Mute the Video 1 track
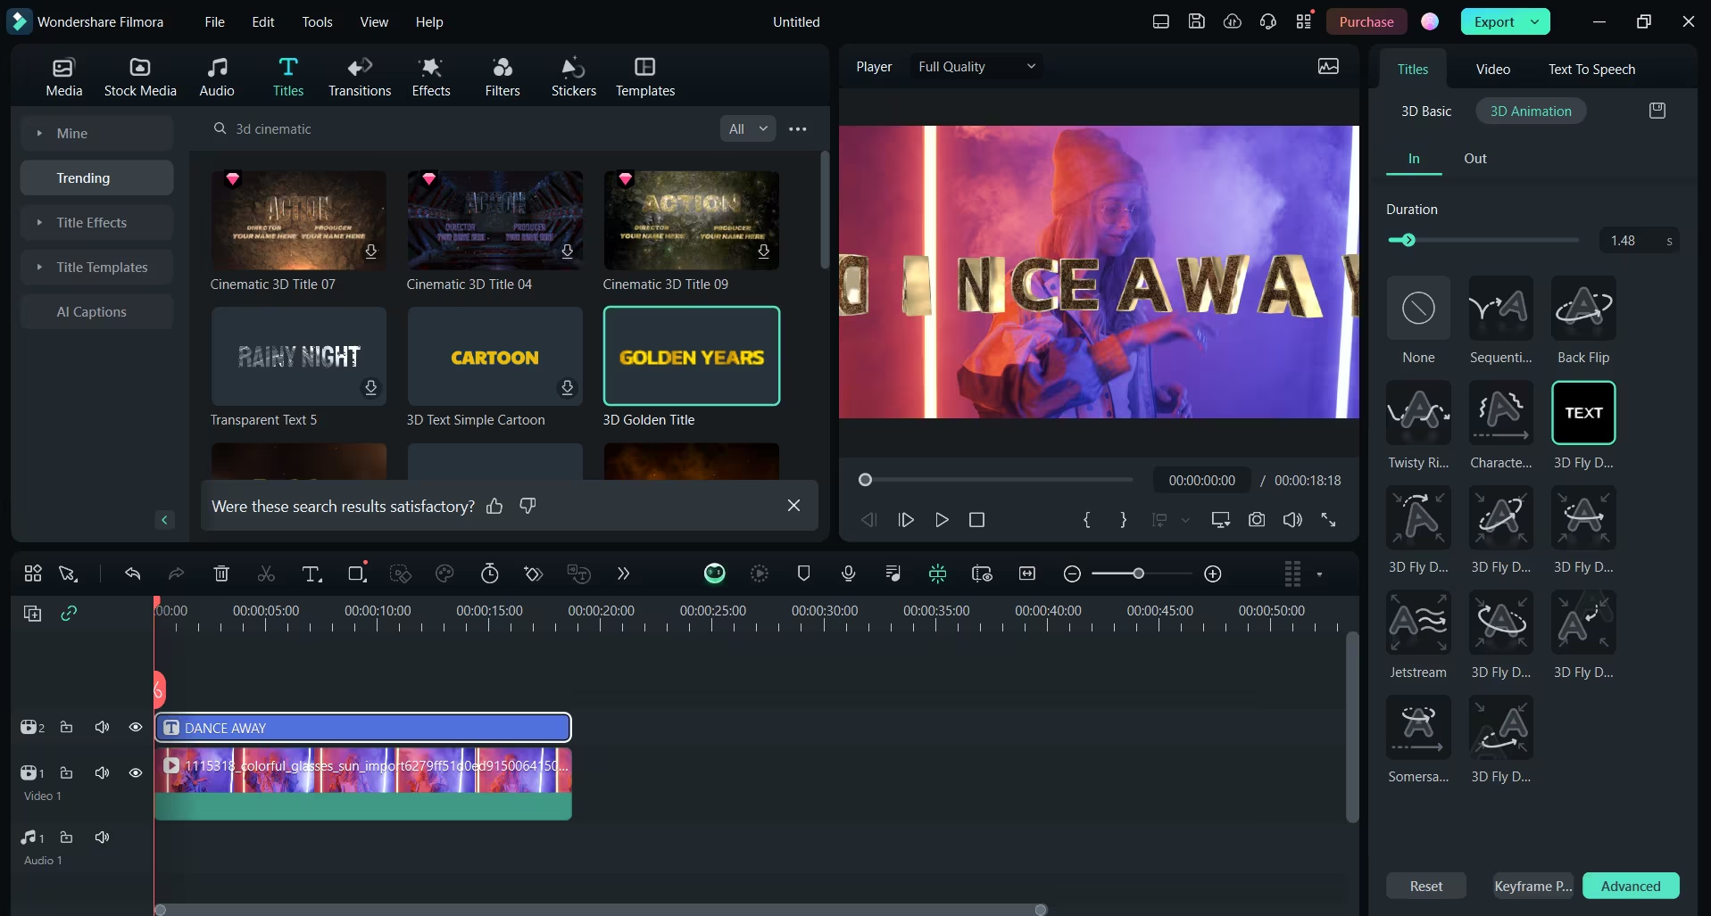Screen dimensions: 1711x916 coord(103,772)
